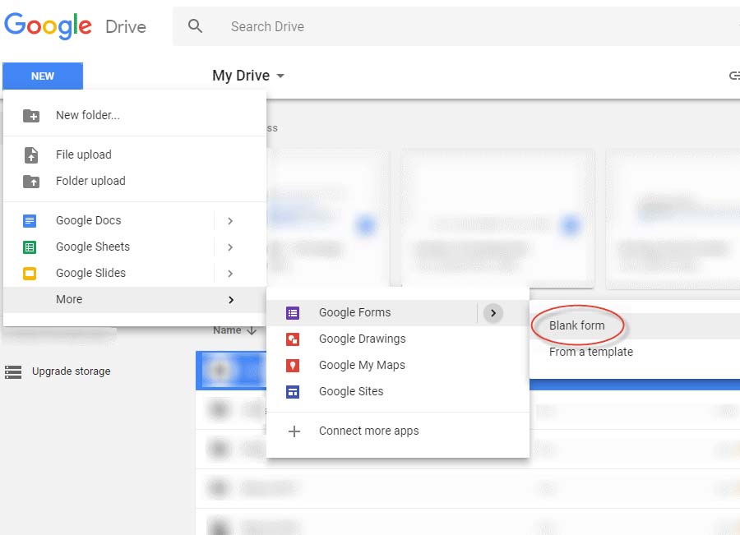Open the My Drive dropdown arrow
Viewport: 740px width, 535px height.
280,76
